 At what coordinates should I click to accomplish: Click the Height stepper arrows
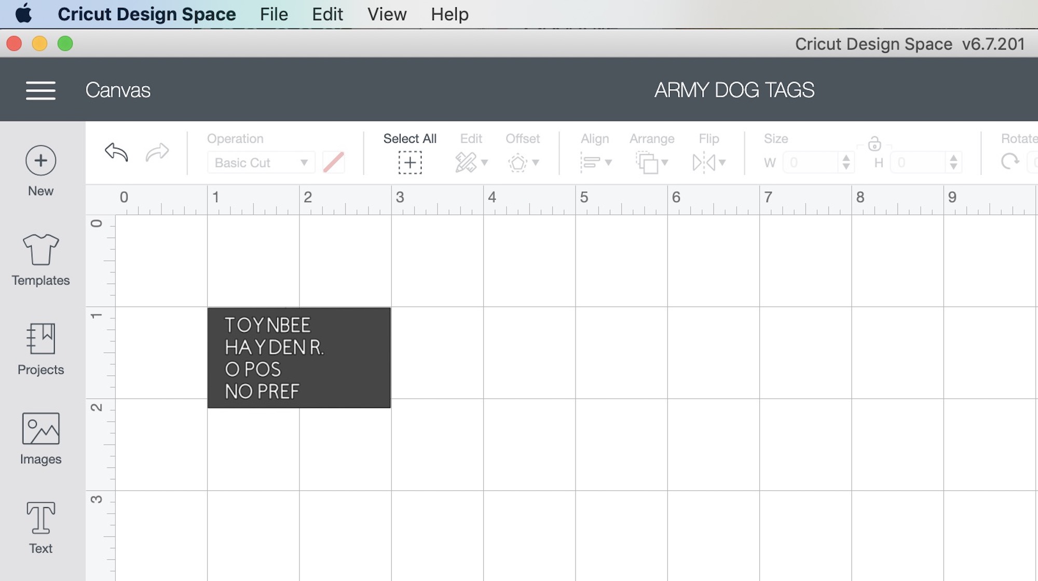954,163
